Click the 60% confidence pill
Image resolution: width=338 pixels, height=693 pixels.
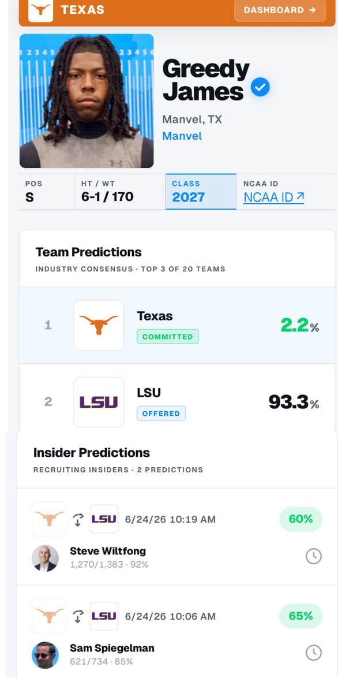[301, 519]
